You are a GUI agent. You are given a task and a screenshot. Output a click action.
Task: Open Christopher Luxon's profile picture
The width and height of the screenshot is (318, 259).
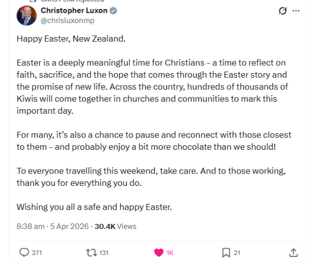[26, 15]
